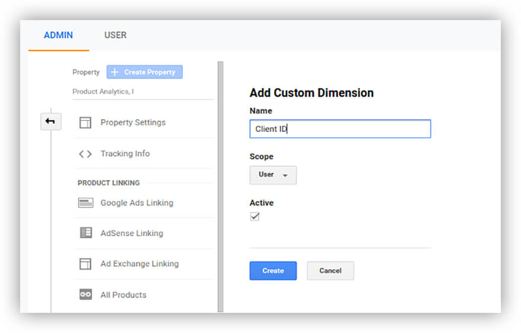The image size is (521, 333).
Task: Click the Property Settings layout icon
Action: (x=85, y=123)
